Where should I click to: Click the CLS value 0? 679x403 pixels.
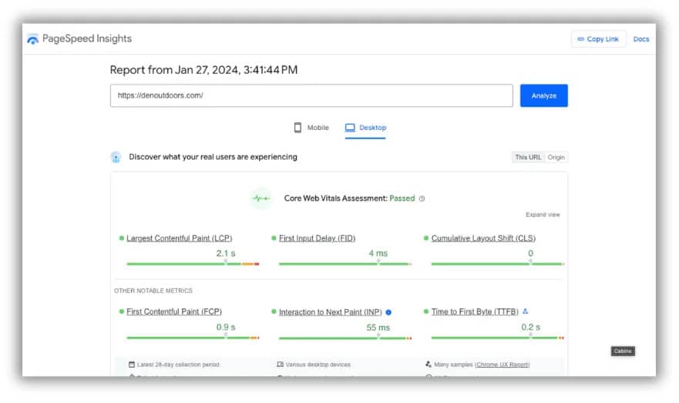pos(530,254)
